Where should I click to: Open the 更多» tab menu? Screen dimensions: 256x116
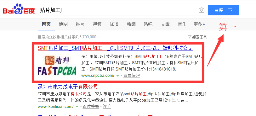coord(199,24)
